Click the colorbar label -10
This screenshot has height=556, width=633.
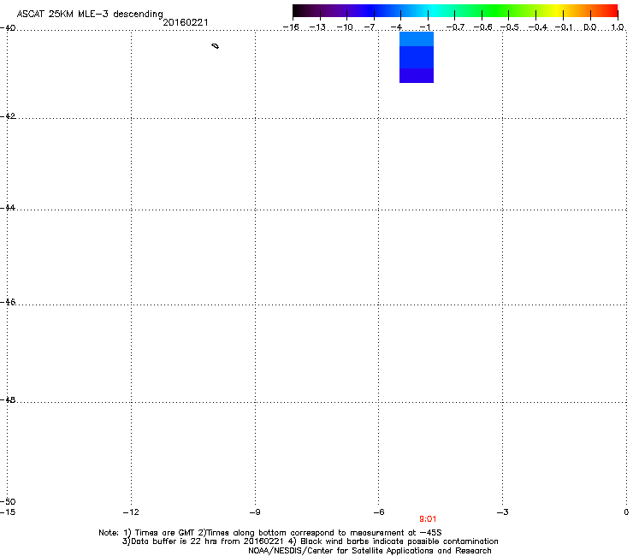point(345,27)
